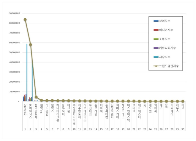Click the 90,000,000 y-axis label
This screenshot has height=141, width=196.
pyautogui.click(x=15, y=13)
